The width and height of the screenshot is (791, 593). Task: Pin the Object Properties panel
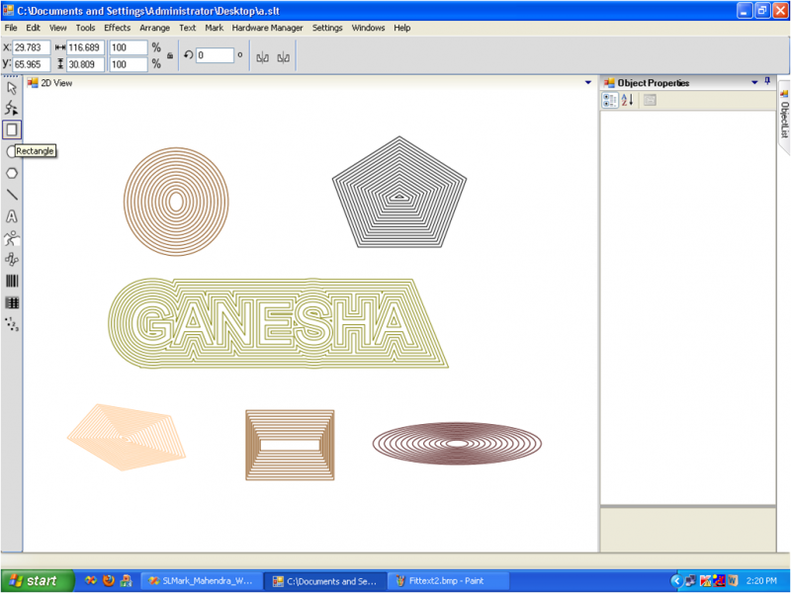(768, 82)
